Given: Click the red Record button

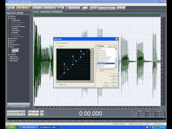Looking at the screenshot, I should 24,115.
